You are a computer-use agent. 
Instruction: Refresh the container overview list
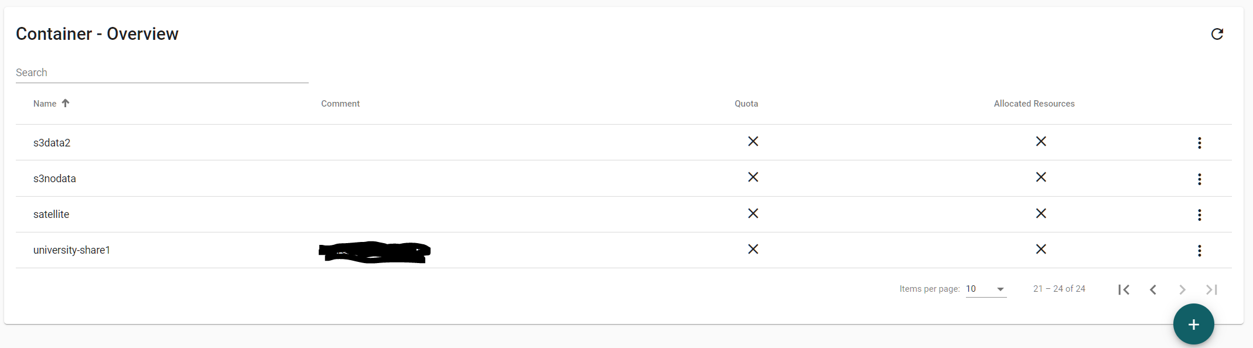pos(1217,34)
